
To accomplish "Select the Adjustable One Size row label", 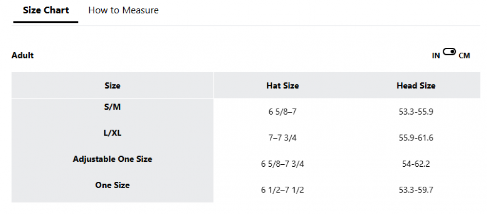I will (112, 159).
